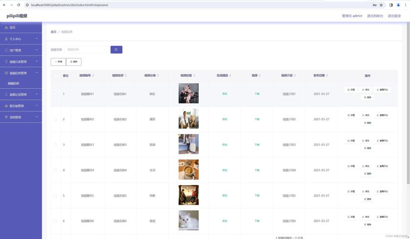Toggle the select-all checkbox in table header
This screenshot has width=410, height=239.
pos(55,76)
